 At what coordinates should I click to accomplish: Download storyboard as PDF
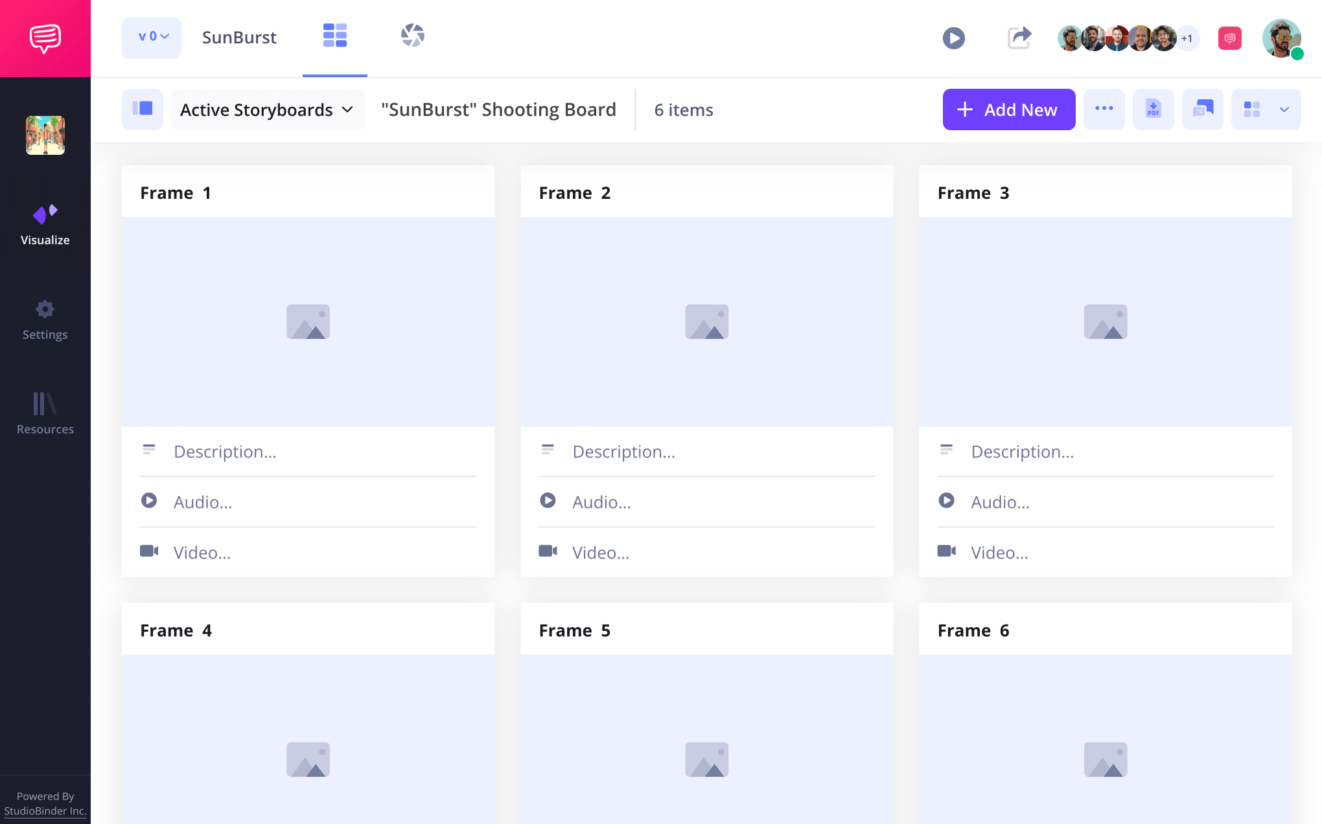pyautogui.click(x=1153, y=109)
